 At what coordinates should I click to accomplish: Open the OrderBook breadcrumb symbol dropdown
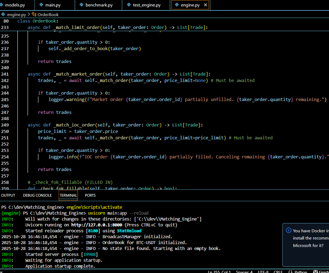(48, 15)
